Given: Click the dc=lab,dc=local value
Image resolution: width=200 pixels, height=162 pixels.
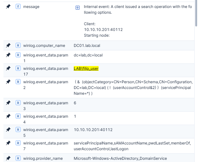Looking at the screenshot, I should click(88, 55).
